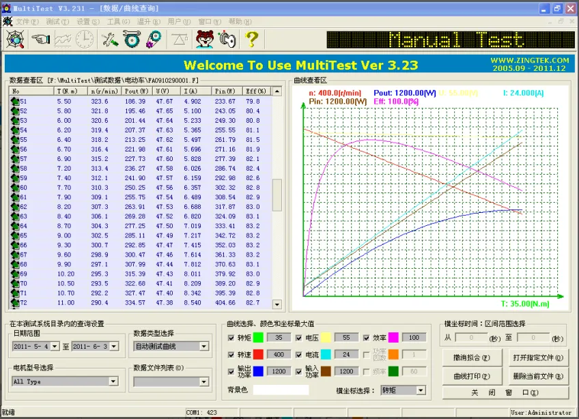Open the 帮助(H) menu
This screenshot has width=579, height=419.
coord(240,22)
